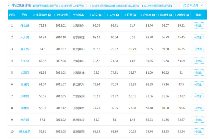Select 有利网 popularity value 88
The width and height of the screenshot is (214, 138).
[x=114, y=120]
